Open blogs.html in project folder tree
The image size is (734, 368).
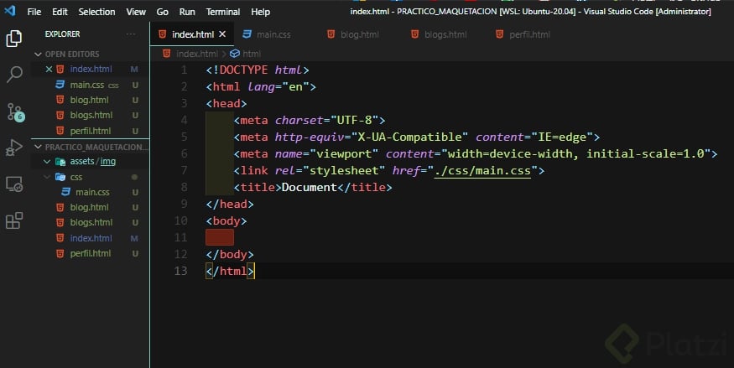click(91, 223)
